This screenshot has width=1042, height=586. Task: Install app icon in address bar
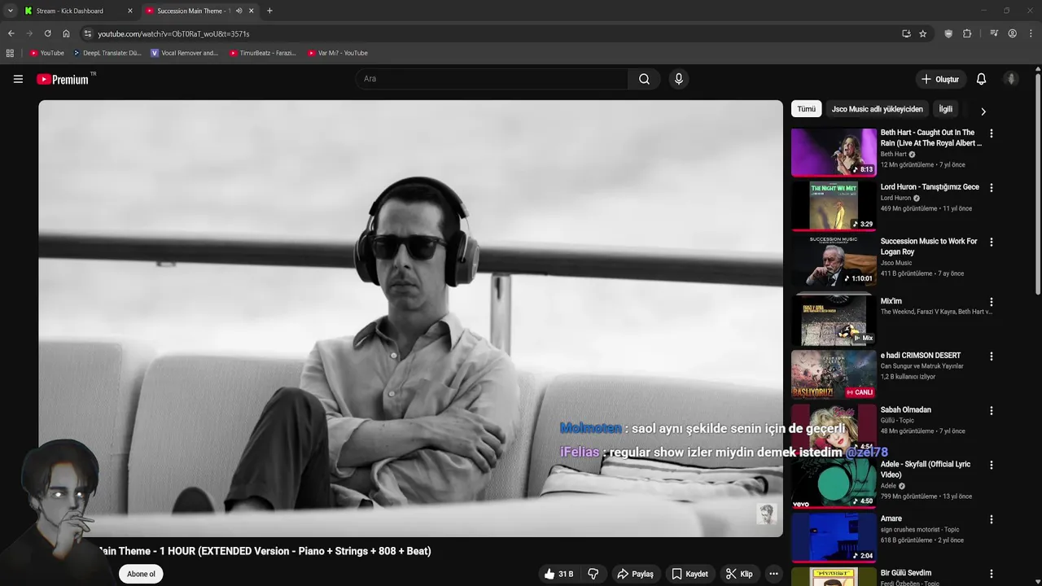tap(906, 33)
